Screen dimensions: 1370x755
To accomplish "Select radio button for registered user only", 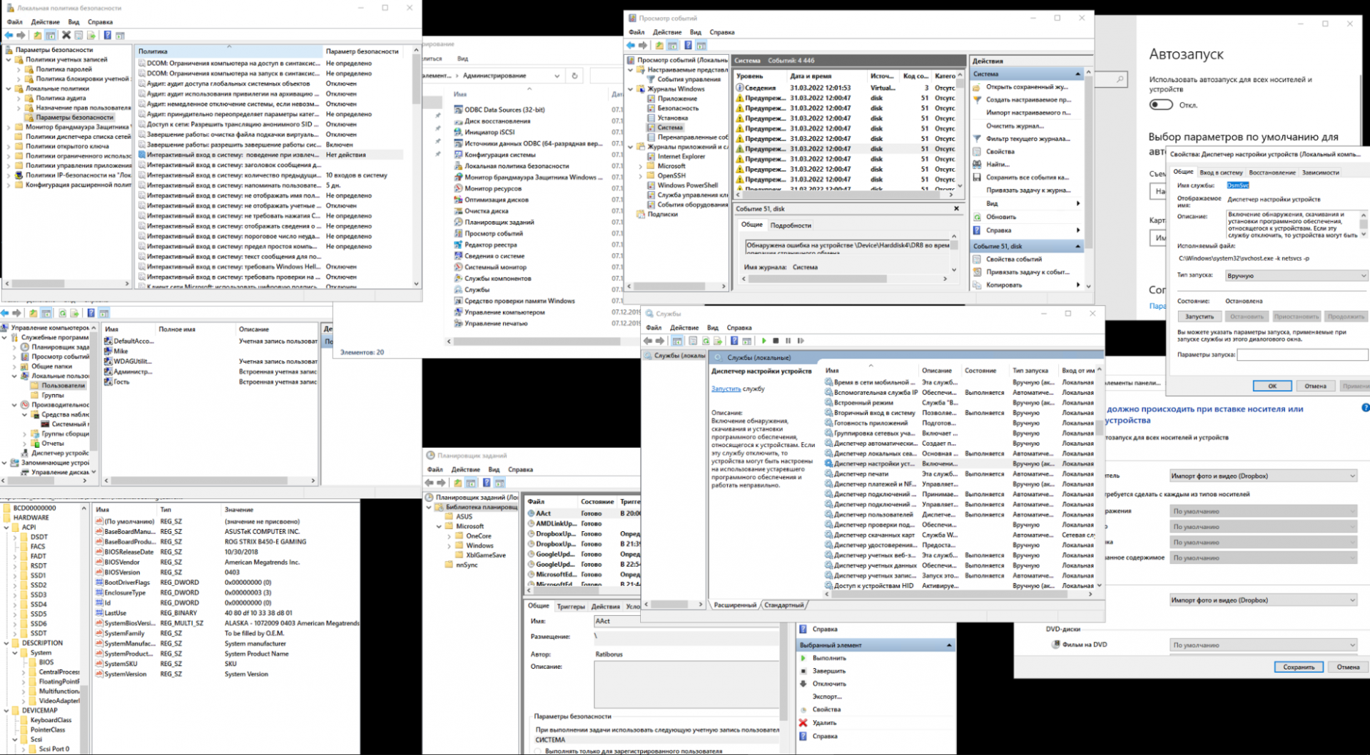I will pyautogui.click(x=539, y=751).
